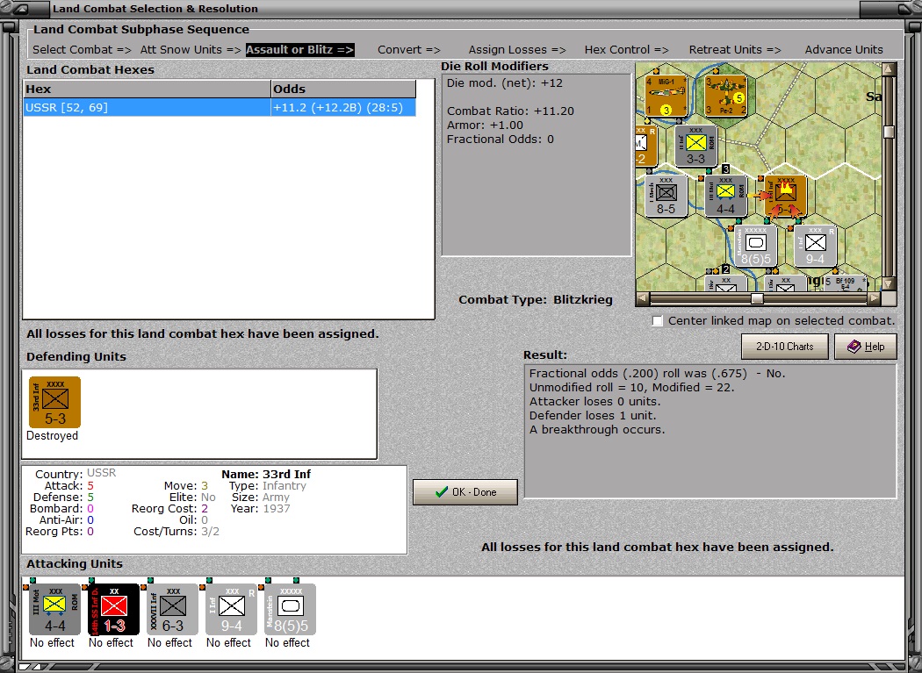Click the map horizontal scrollbar thumb
Screen dimensions: 922x673
pyautogui.click(x=757, y=298)
